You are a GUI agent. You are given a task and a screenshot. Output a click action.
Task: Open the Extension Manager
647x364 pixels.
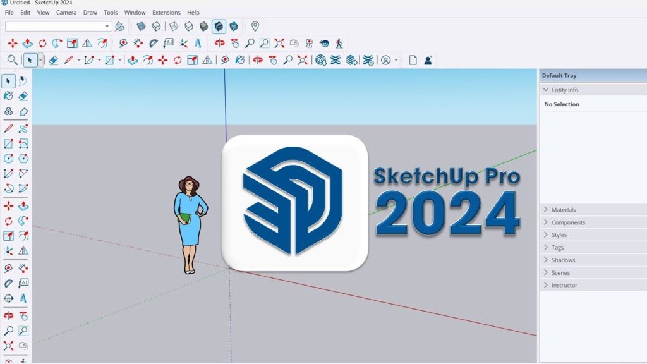pos(368,60)
